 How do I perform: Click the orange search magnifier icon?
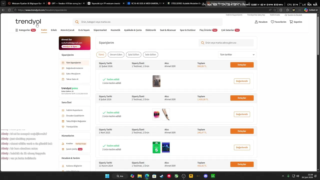(x=77, y=22)
